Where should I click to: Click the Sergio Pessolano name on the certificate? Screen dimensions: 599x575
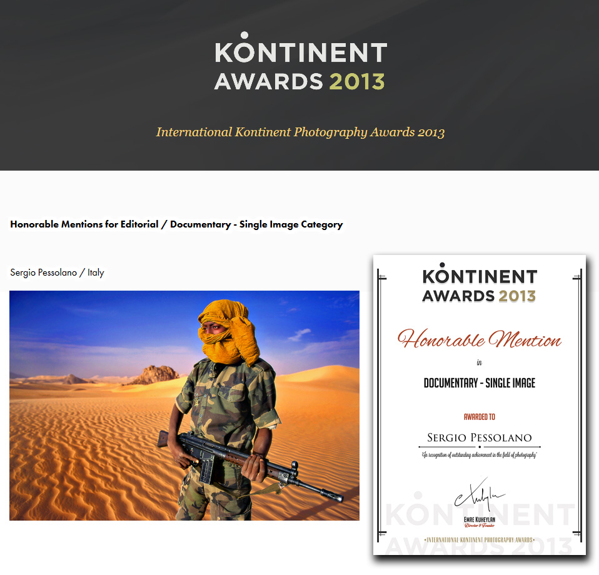point(479,437)
